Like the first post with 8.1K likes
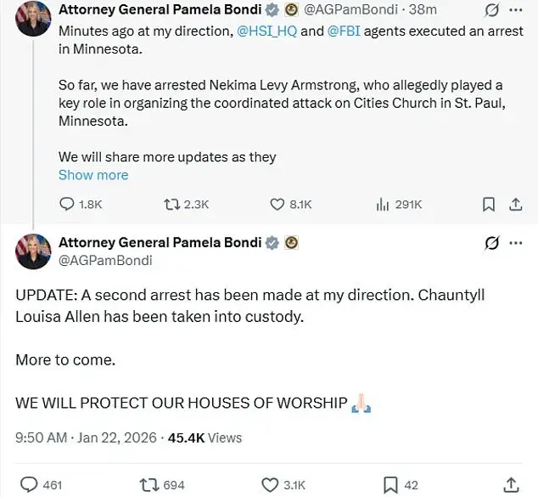Screen dimensions: 538x497 [277, 204]
